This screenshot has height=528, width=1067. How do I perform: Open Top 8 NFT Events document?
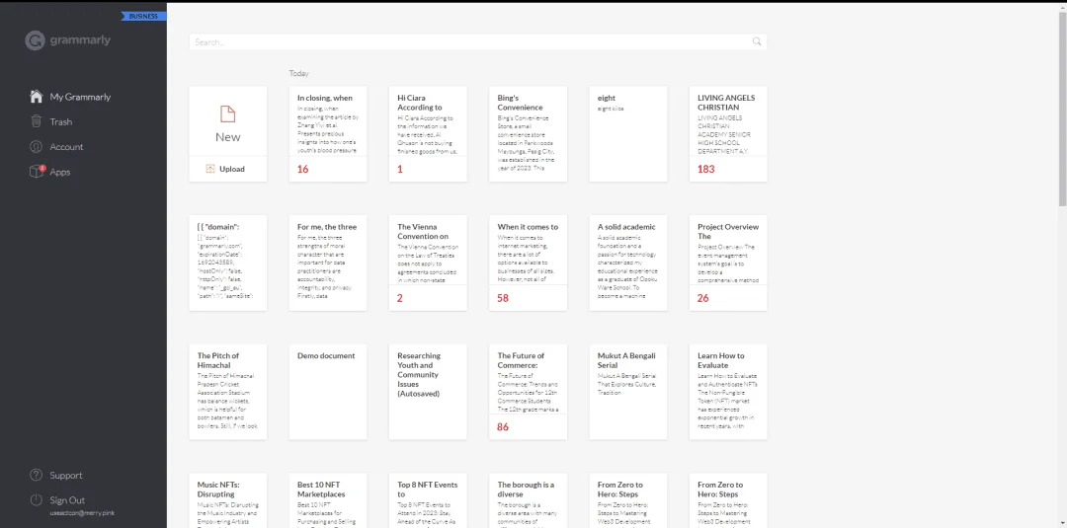pyautogui.click(x=428, y=500)
